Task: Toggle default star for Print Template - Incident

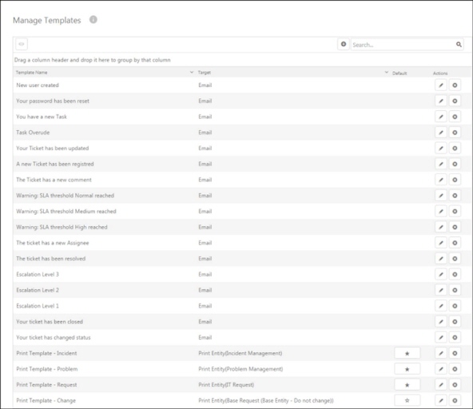Action: tap(407, 353)
